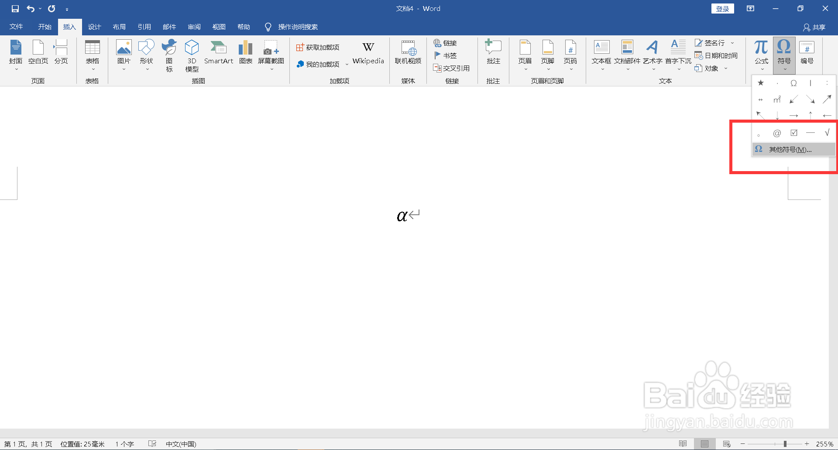Add a blank page with 空白页
This screenshot has width=838, height=450.
point(38,52)
